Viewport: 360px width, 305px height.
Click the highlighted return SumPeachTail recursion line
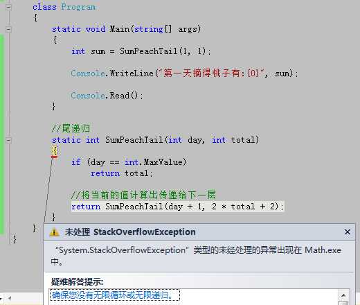click(177, 207)
